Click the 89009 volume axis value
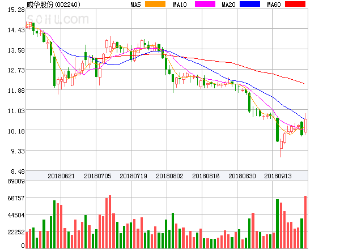This screenshot has width=340, height=249. tap(16, 181)
